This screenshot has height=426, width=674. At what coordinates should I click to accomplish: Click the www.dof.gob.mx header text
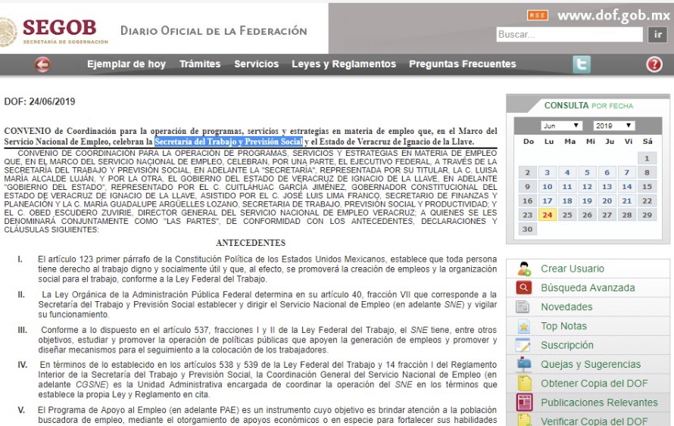coord(613,15)
